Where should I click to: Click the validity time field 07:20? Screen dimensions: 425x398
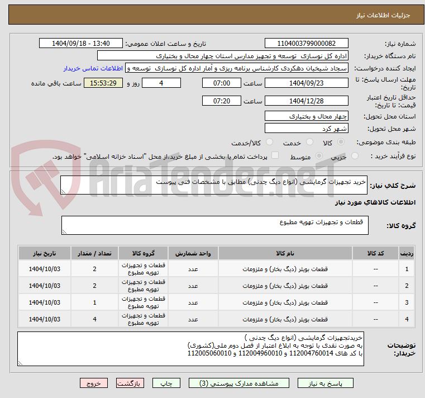click(222, 101)
